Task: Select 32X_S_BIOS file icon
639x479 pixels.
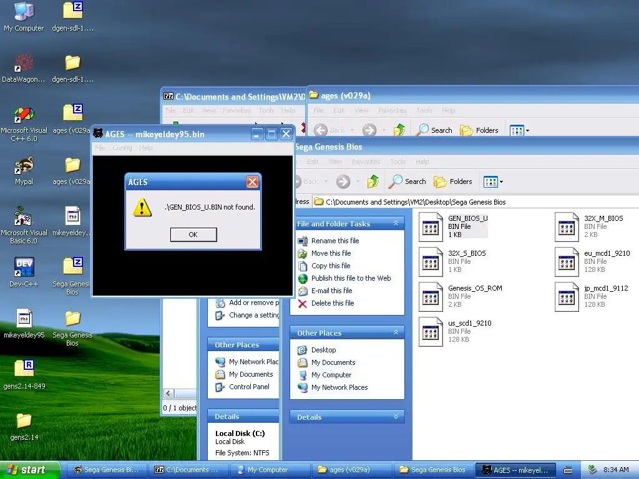Action: click(x=431, y=262)
